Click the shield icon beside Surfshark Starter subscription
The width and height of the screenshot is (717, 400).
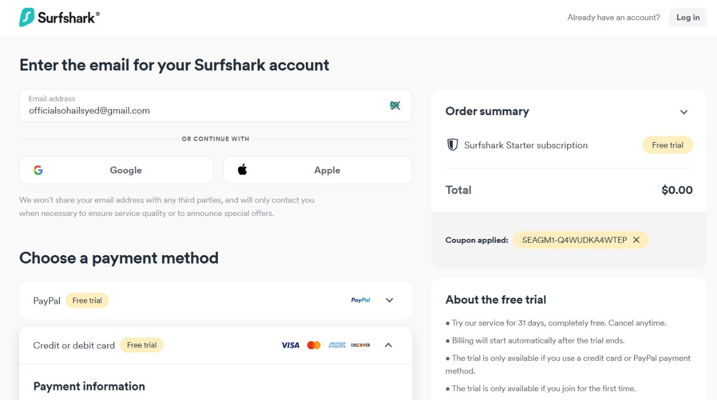452,144
